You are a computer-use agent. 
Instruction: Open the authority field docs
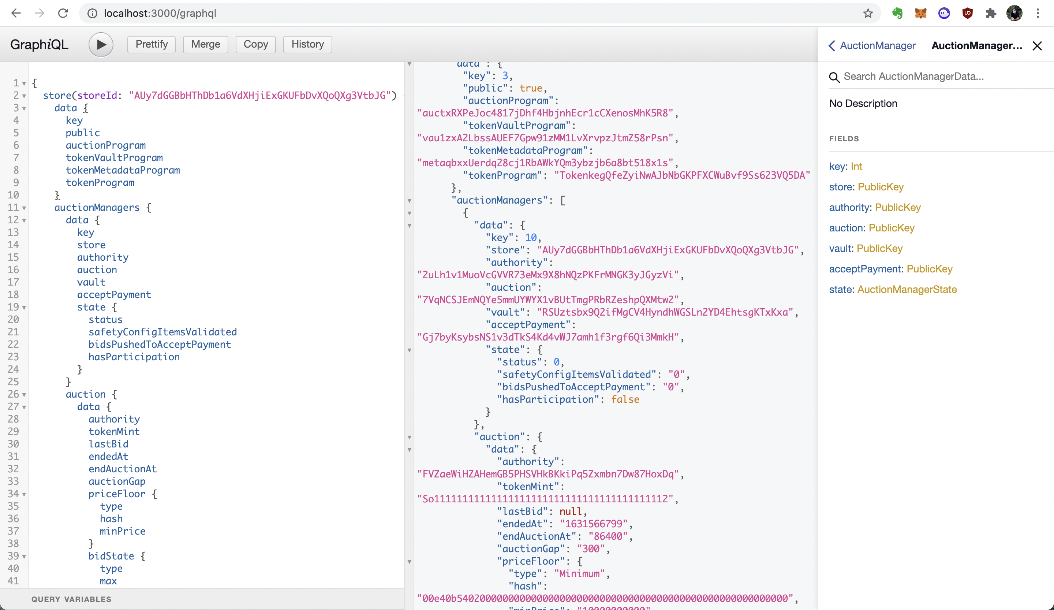point(849,208)
